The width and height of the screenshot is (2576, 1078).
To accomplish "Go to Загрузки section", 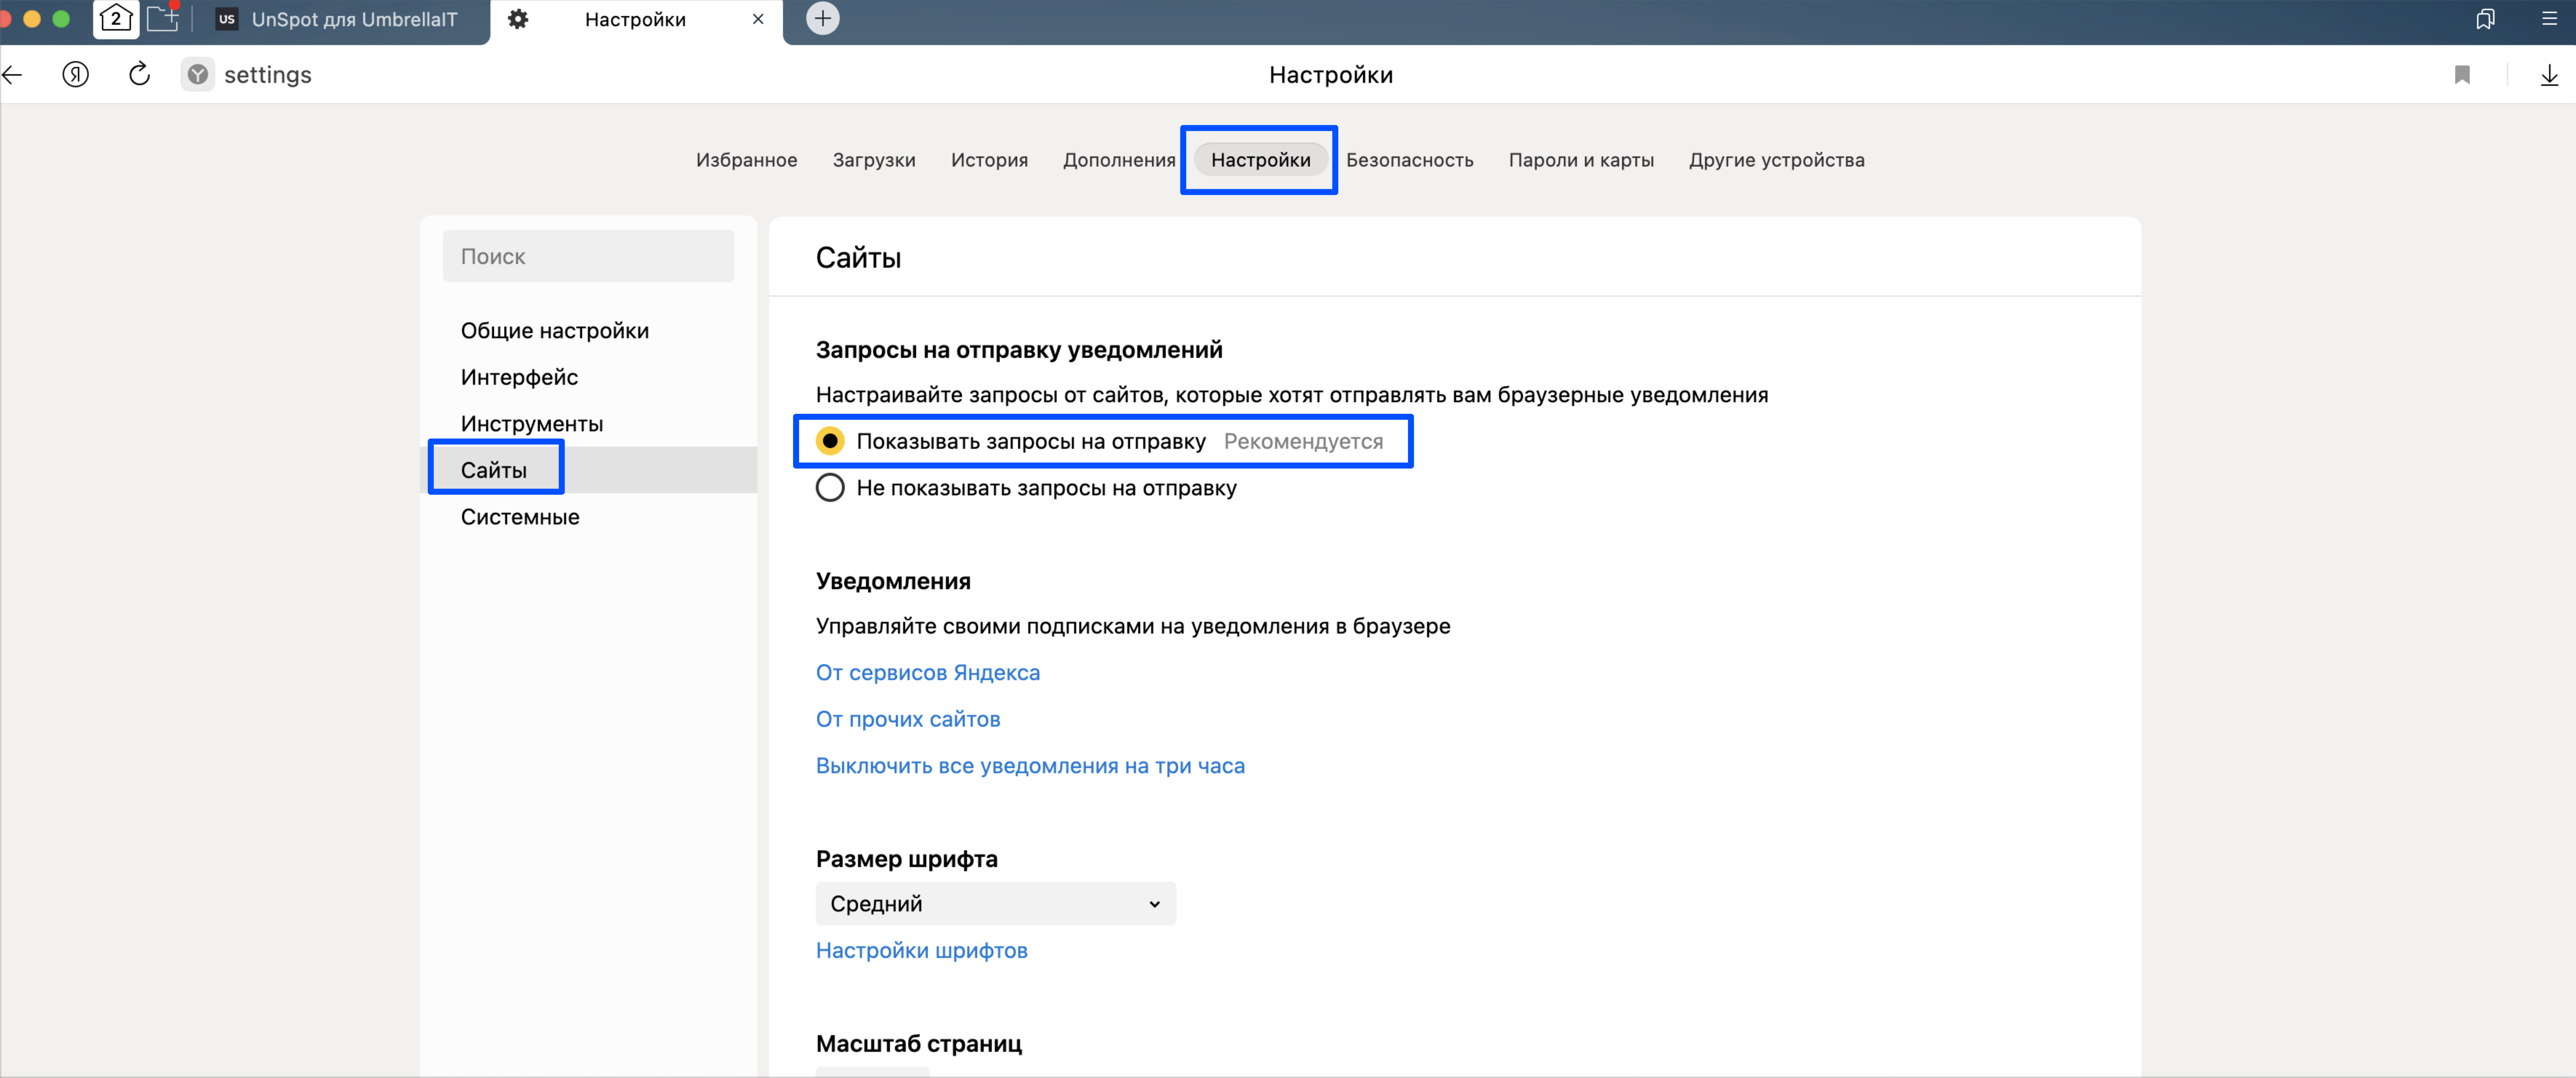I will tap(874, 160).
